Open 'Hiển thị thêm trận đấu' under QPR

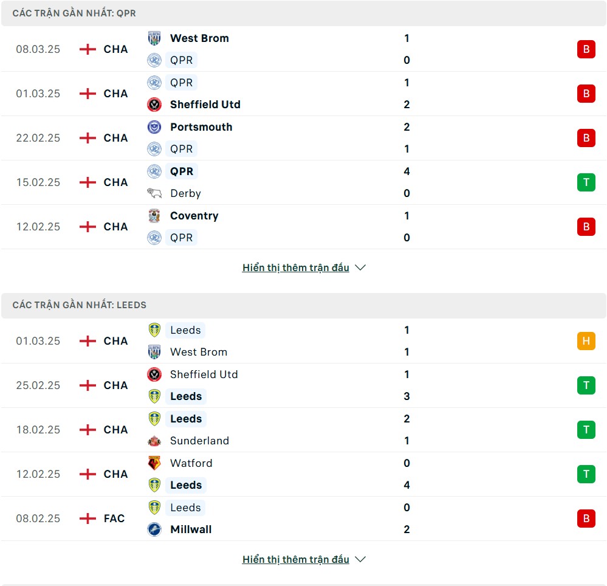click(x=296, y=267)
